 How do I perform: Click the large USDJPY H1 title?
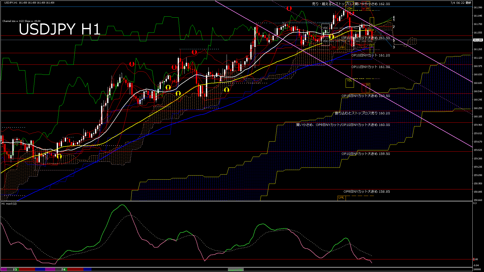(60, 29)
